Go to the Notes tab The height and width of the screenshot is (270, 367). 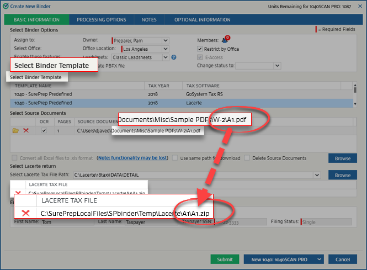(x=148, y=19)
